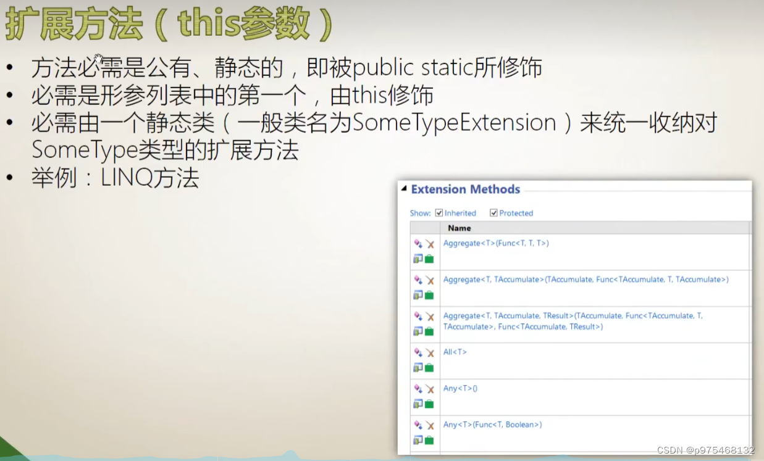The width and height of the screenshot is (764, 461).
Task: Click extension method icon in Aggregate TResult row
Action: click(418, 317)
